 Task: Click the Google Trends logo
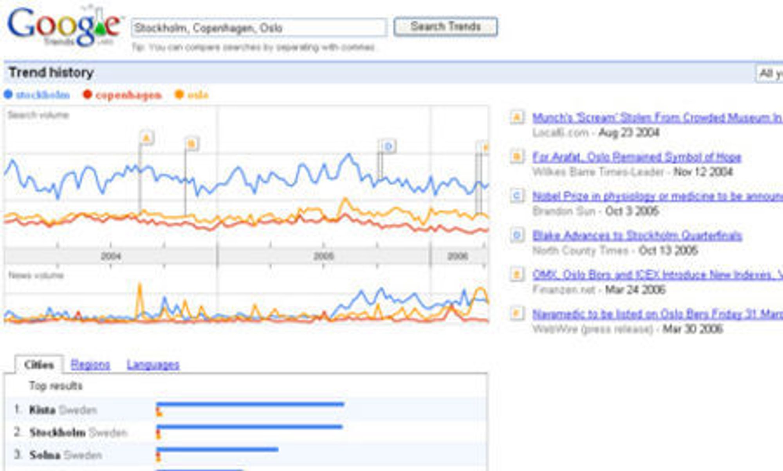(64, 27)
